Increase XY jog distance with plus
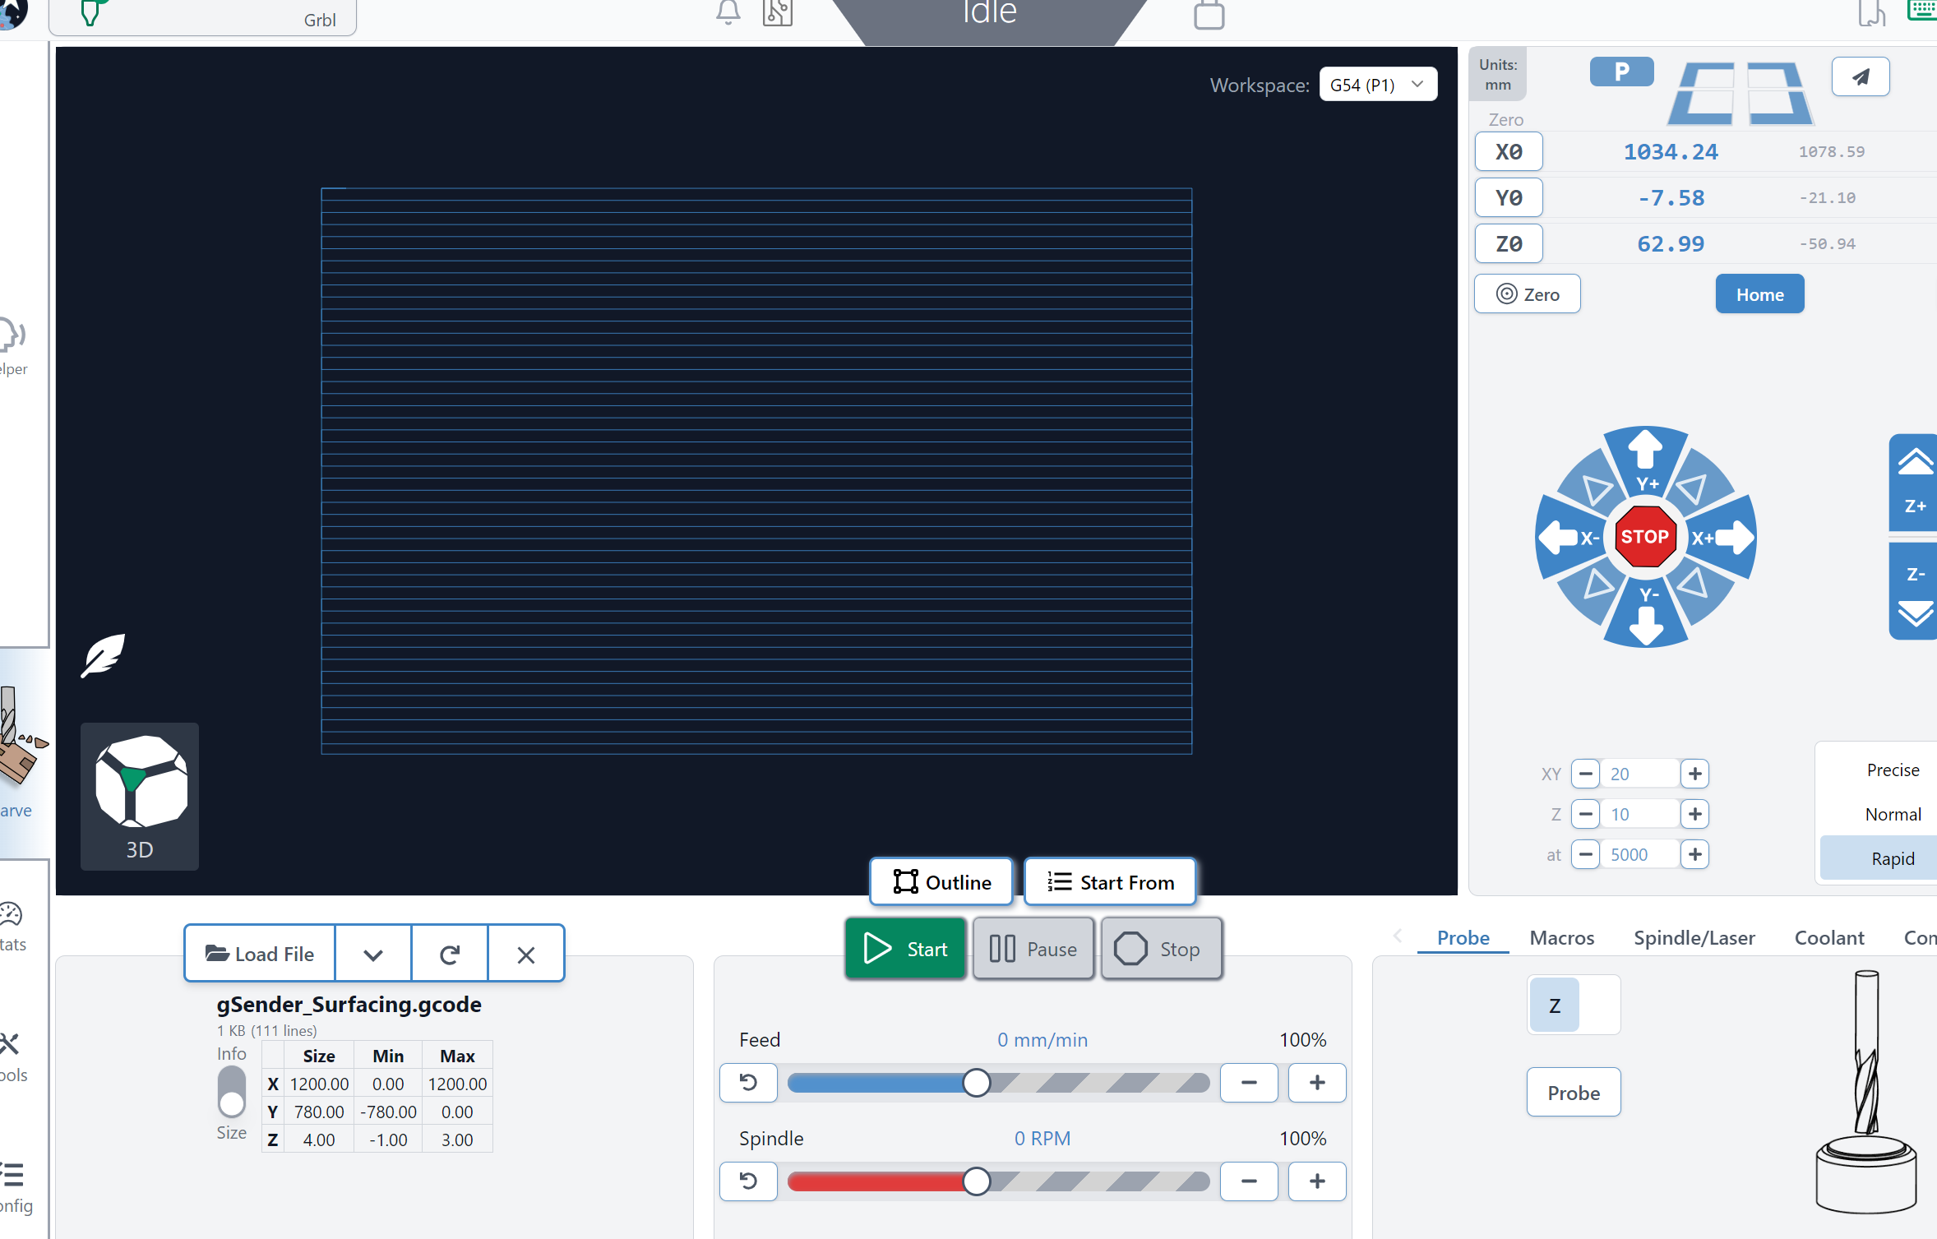The width and height of the screenshot is (1937, 1239). click(1694, 774)
